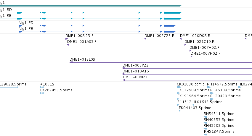This screenshot has width=252, height=136.
Task: Select the RH54311.5prime EST glyph
Action: point(206,117)
